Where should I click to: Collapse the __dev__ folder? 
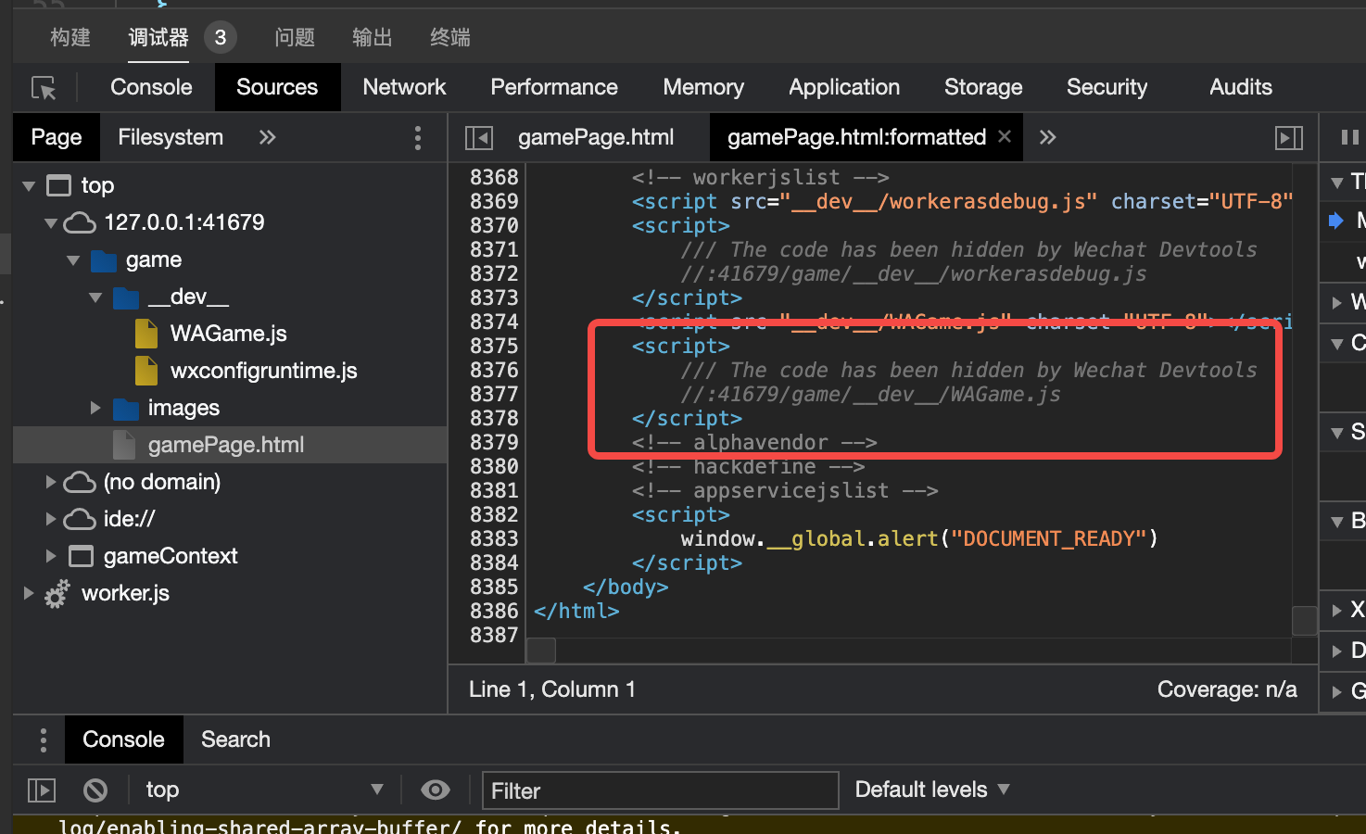[95, 297]
